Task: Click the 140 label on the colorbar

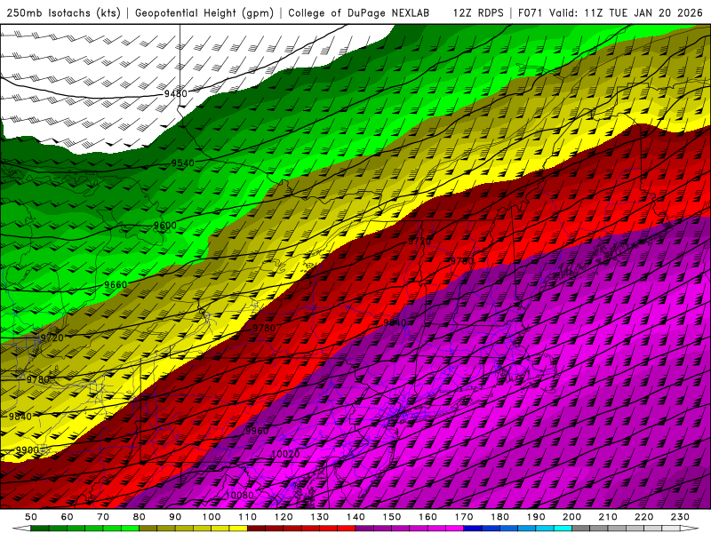Action: 355,517
